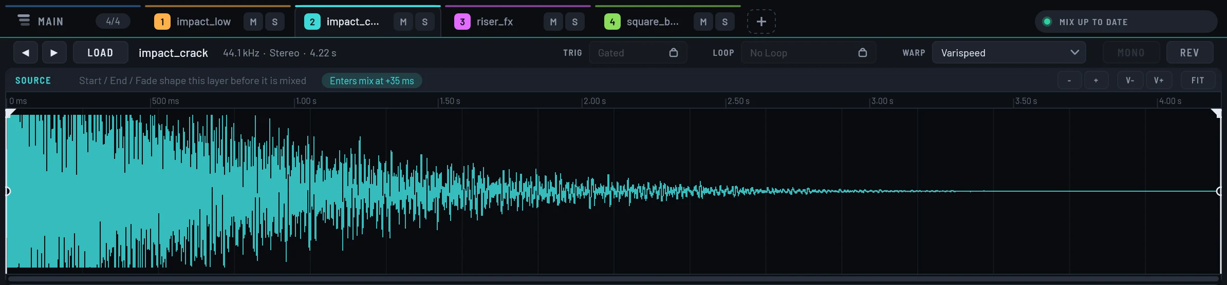Viewport: 1227px width, 285px height.
Task: Increase vertical zoom with V+ button
Action: coord(1159,80)
